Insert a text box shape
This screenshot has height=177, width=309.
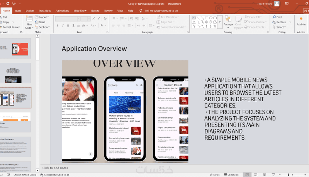point(194,18)
